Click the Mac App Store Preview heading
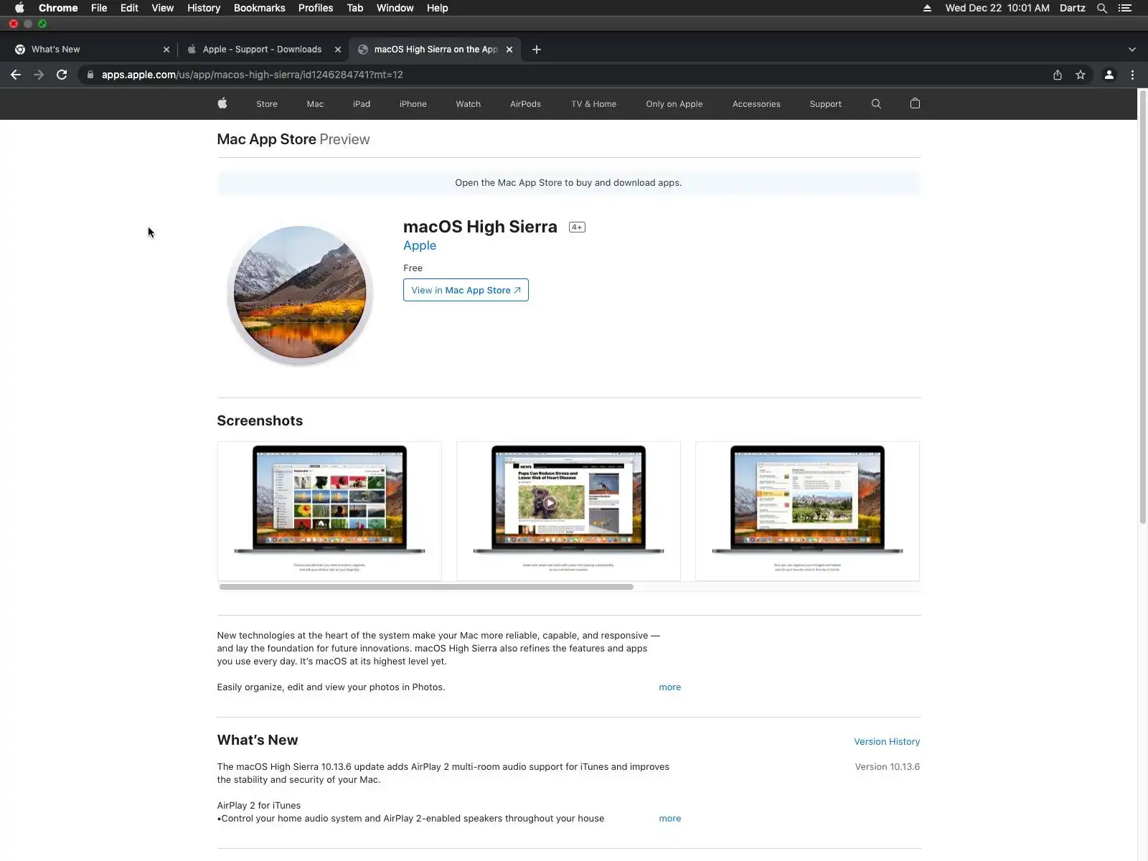The height and width of the screenshot is (861, 1148). 293,139
